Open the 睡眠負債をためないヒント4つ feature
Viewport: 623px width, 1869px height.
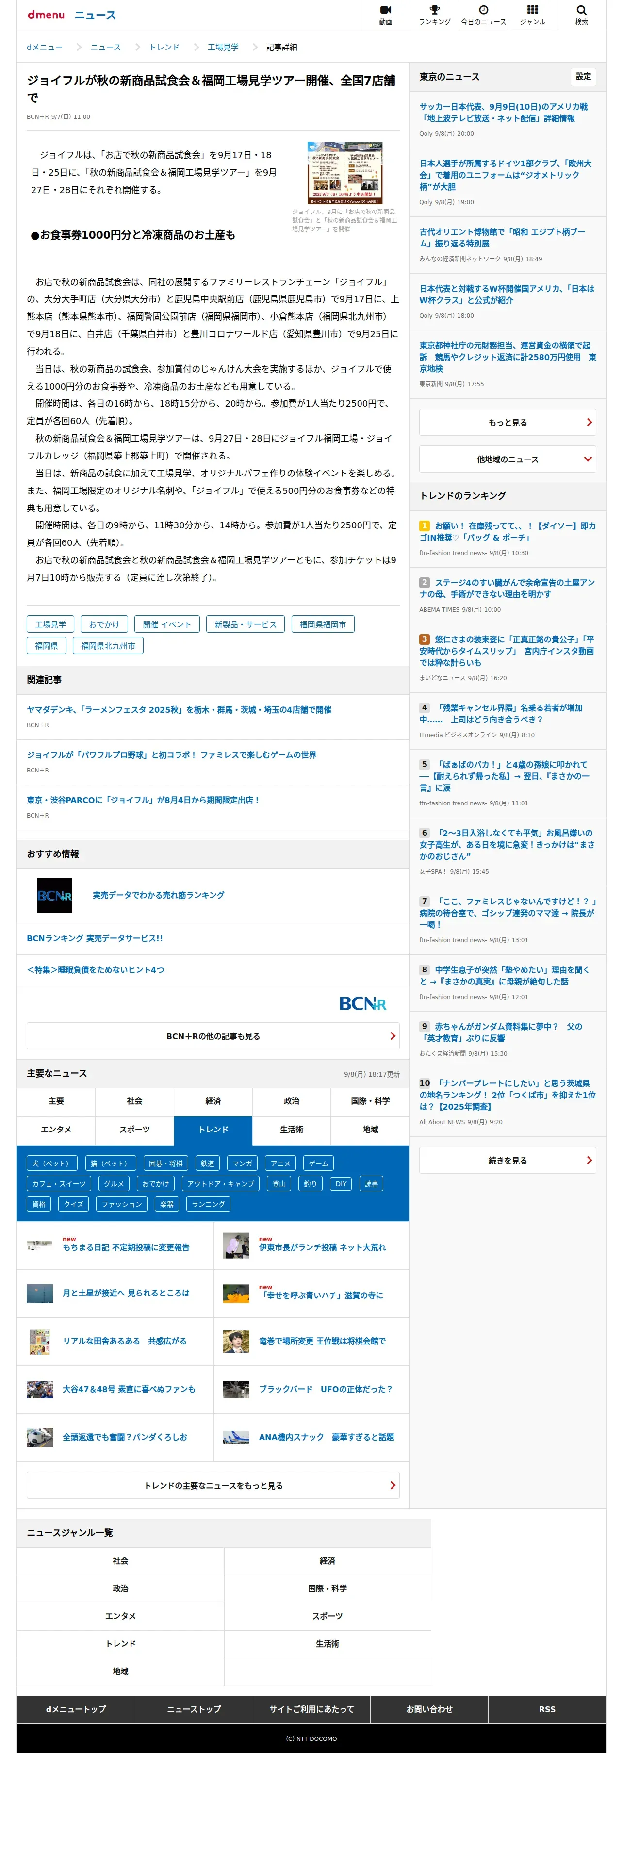coord(95,969)
